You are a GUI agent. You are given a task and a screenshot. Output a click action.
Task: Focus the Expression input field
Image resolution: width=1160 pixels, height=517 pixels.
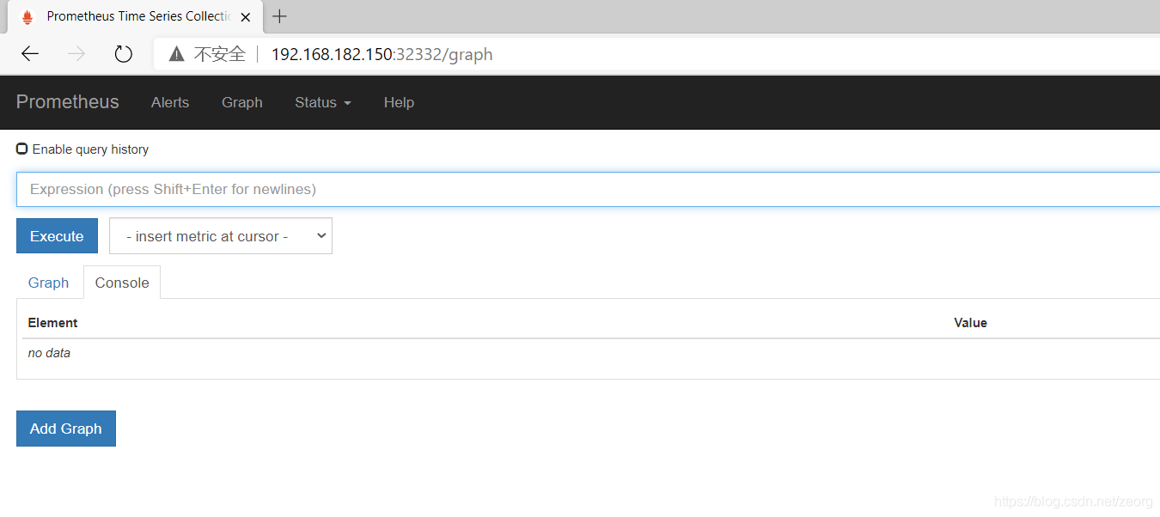(588, 189)
